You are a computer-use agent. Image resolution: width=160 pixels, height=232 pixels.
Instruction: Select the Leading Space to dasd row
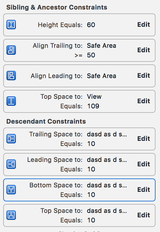click(x=79, y=164)
